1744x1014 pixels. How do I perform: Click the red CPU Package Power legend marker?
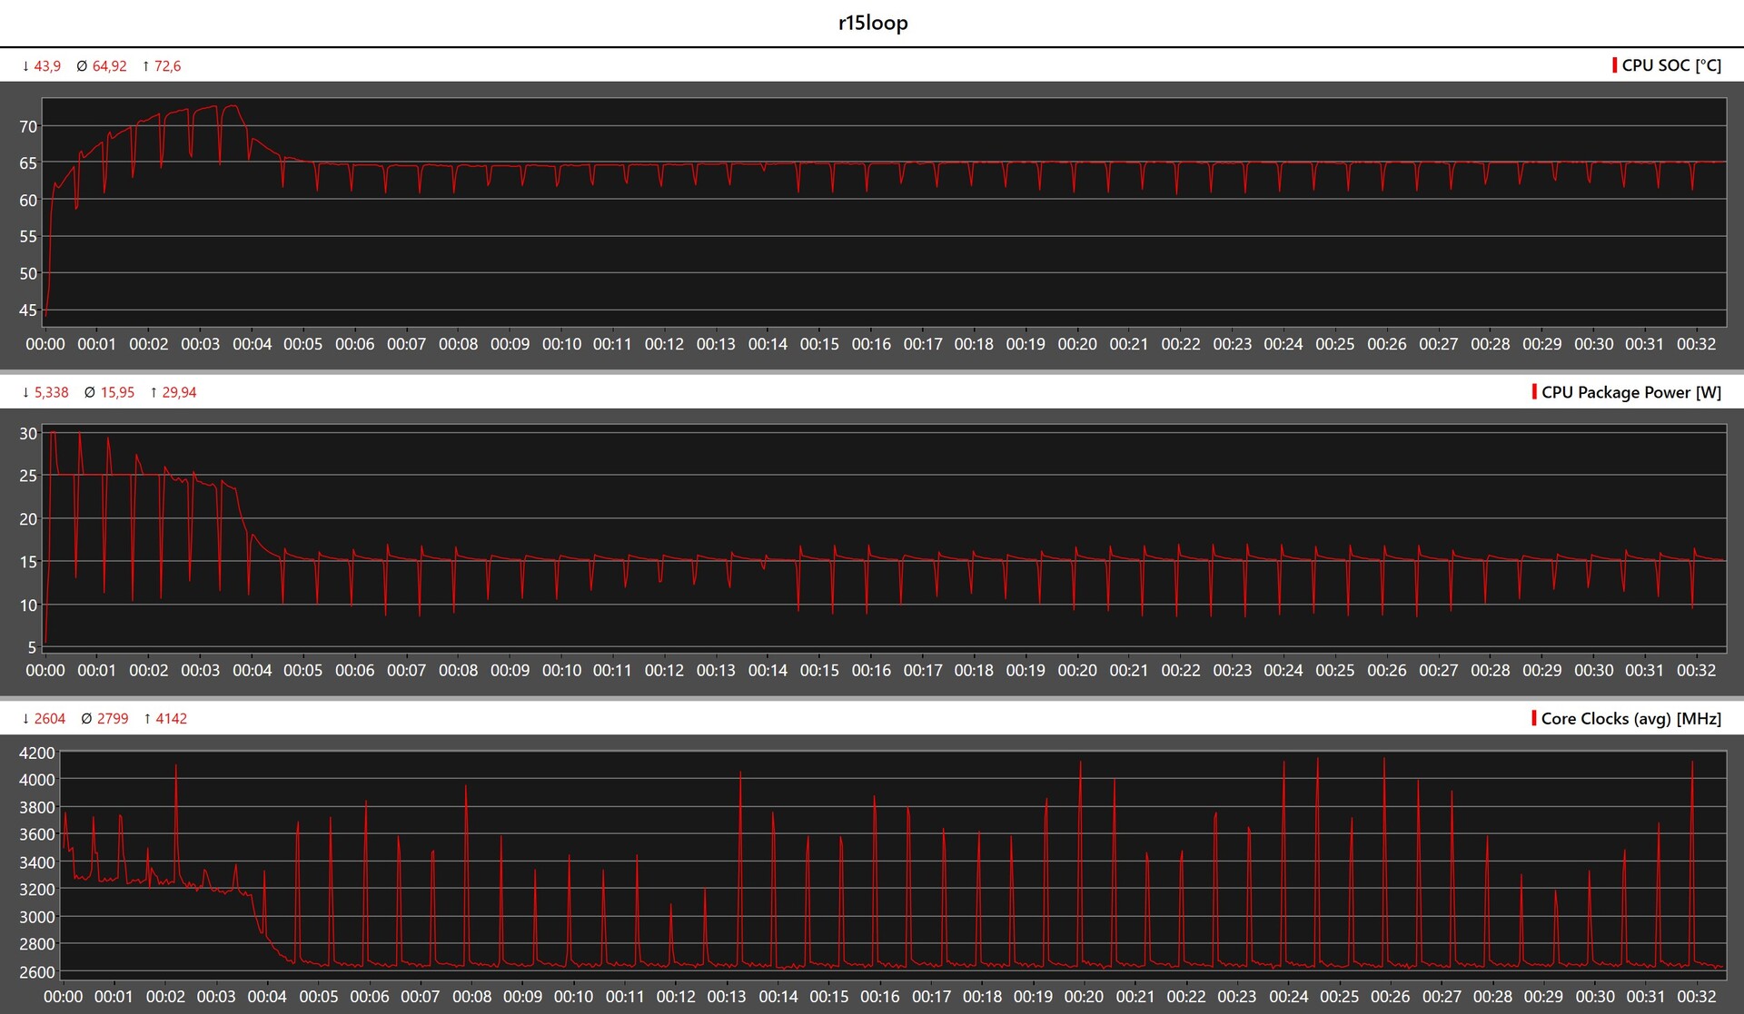click(1534, 392)
